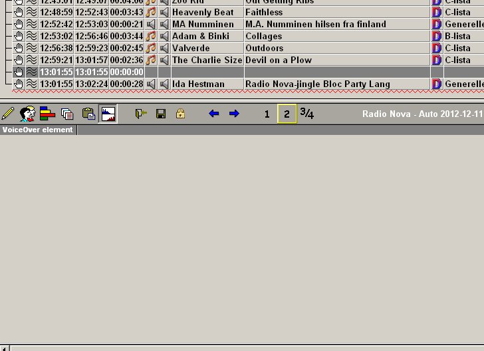Click the music note icon for Valverde

pos(151,48)
